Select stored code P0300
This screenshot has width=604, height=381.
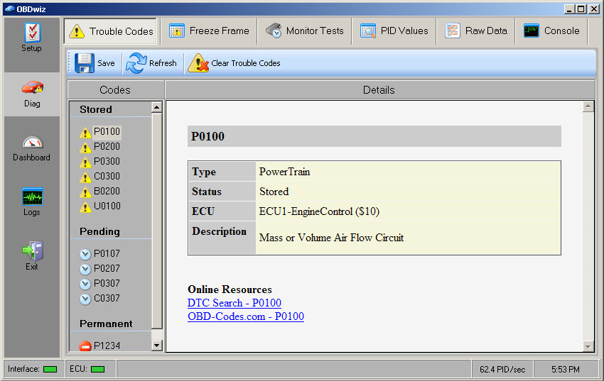coord(107,161)
